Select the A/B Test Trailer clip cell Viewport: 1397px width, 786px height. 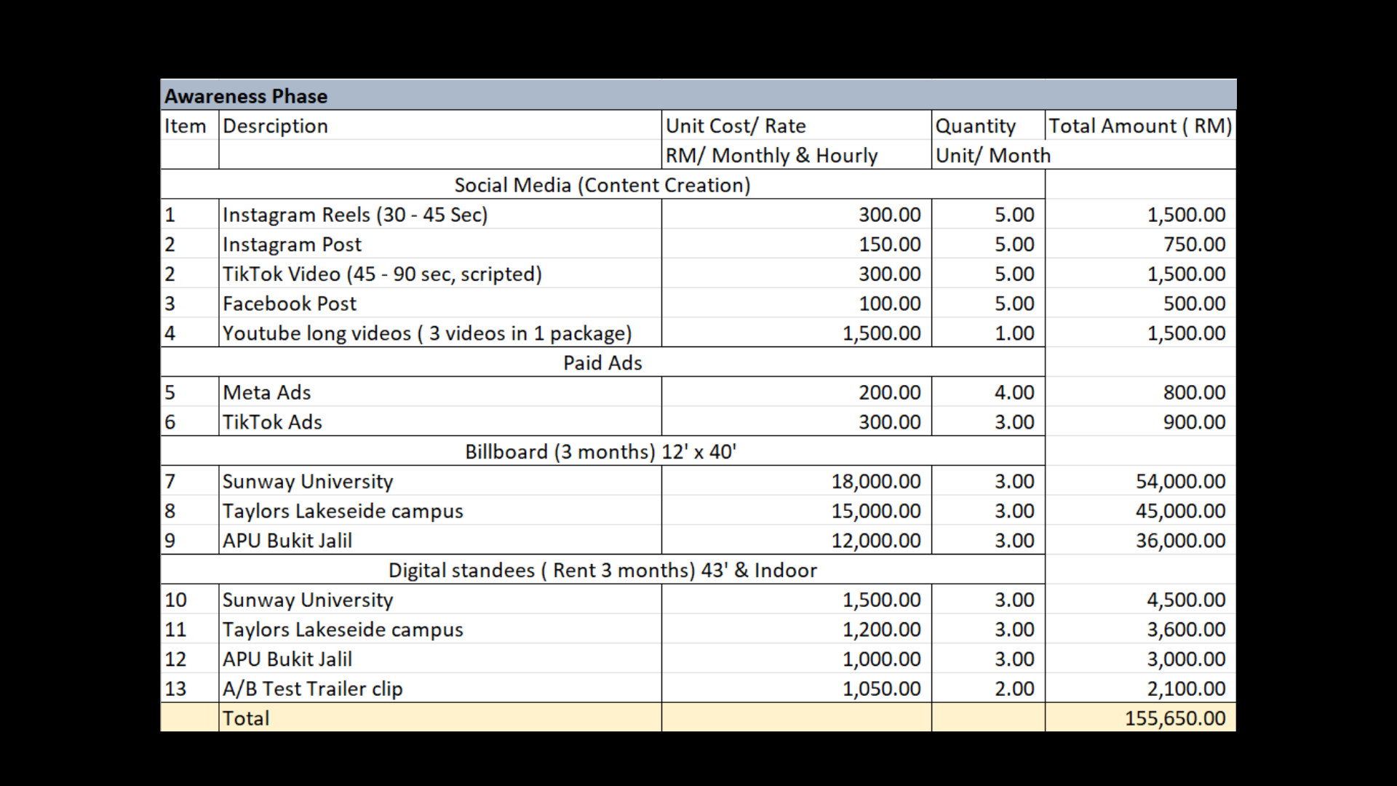pos(440,688)
